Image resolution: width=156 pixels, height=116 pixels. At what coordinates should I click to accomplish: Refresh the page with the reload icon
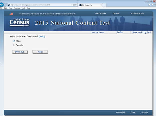tap(76, 5)
